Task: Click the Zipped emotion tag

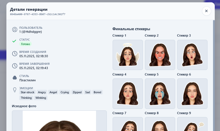Action: point(77,92)
